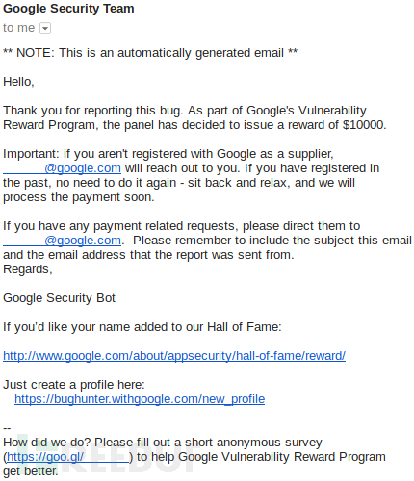The image size is (414, 481).
Task: Open the bughunter new_profile link
Action: (x=140, y=399)
